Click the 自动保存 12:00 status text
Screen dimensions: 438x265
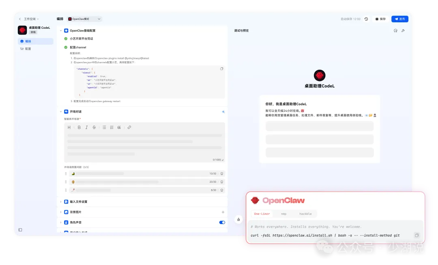click(x=350, y=19)
